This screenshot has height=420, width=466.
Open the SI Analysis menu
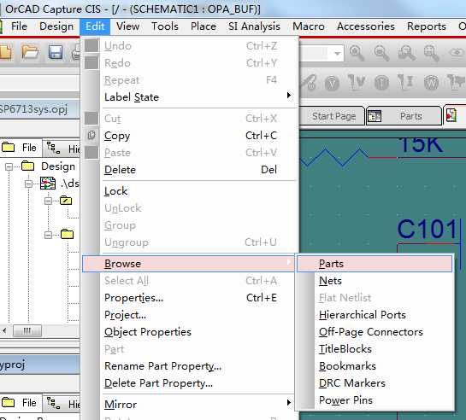point(254,26)
